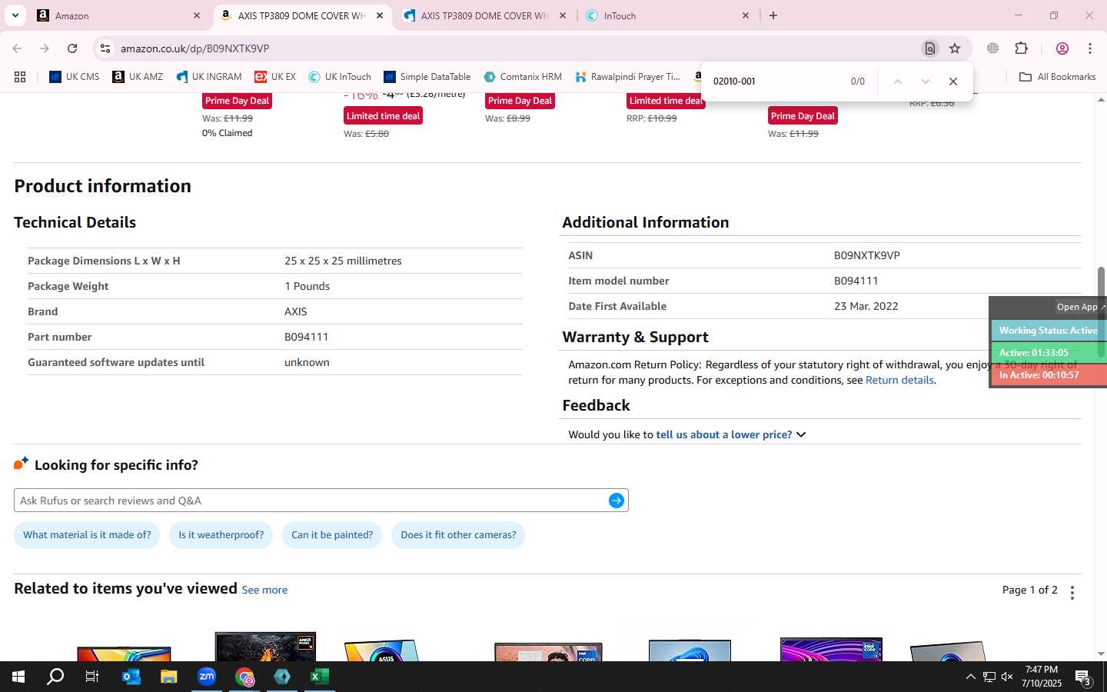Screen dimensions: 1107x692
Task: Open File Explorer from the taskbar
Action: 169,677
